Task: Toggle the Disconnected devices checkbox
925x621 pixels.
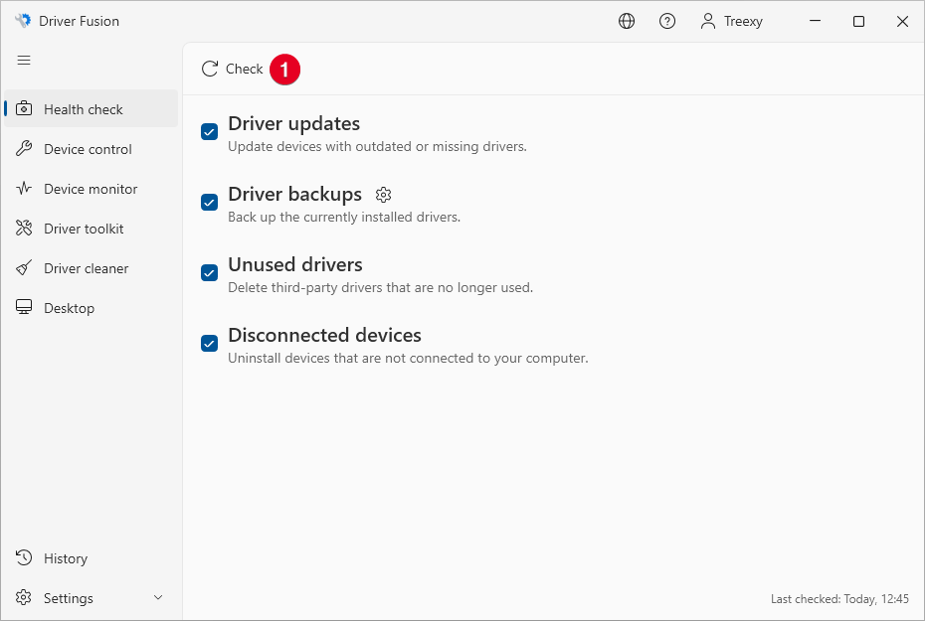Action: (209, 344)
